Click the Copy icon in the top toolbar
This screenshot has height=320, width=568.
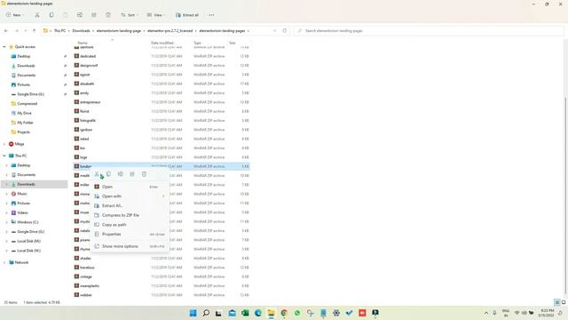click(51, 15)
